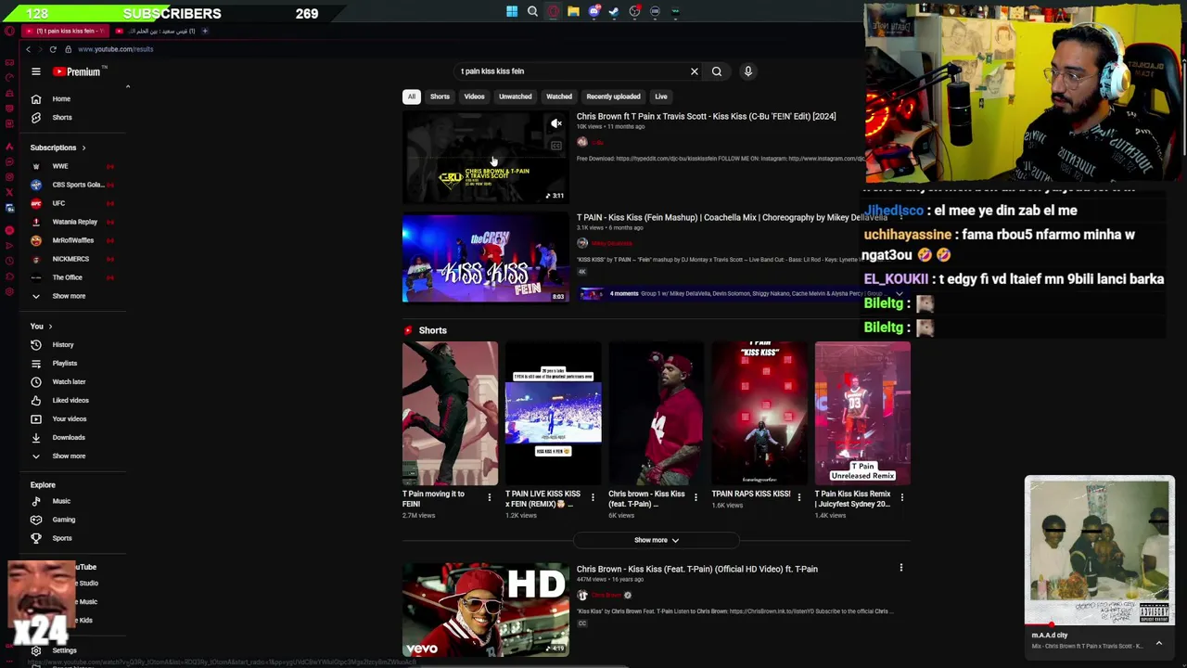Open File Explorer from the taskbar

(x=573, y=12)
